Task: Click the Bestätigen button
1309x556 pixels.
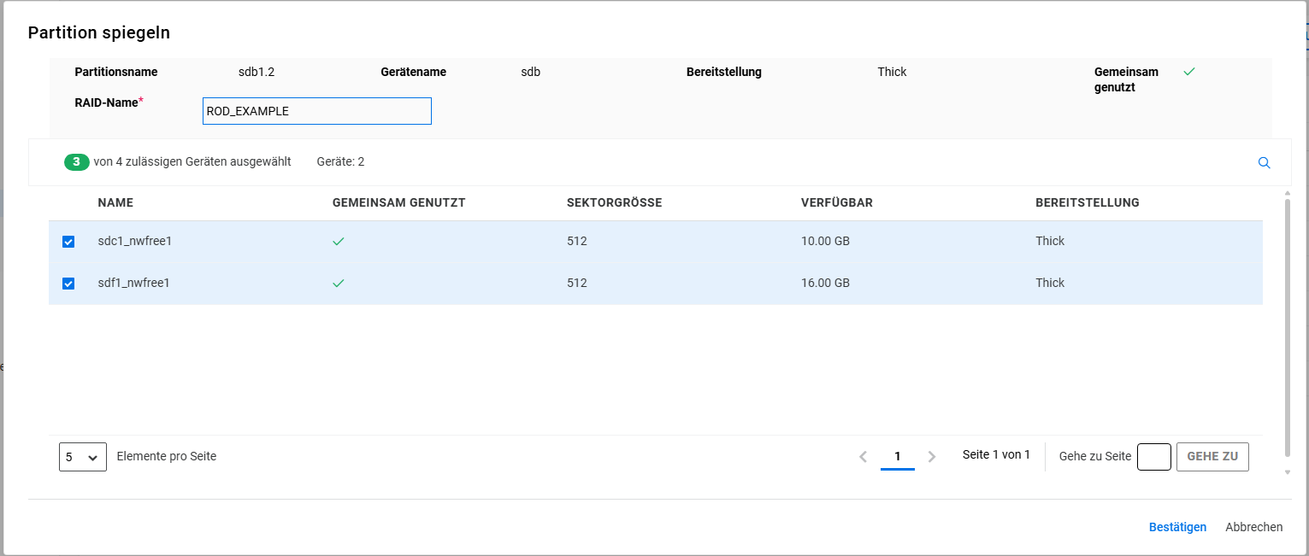Action: 1177,527
